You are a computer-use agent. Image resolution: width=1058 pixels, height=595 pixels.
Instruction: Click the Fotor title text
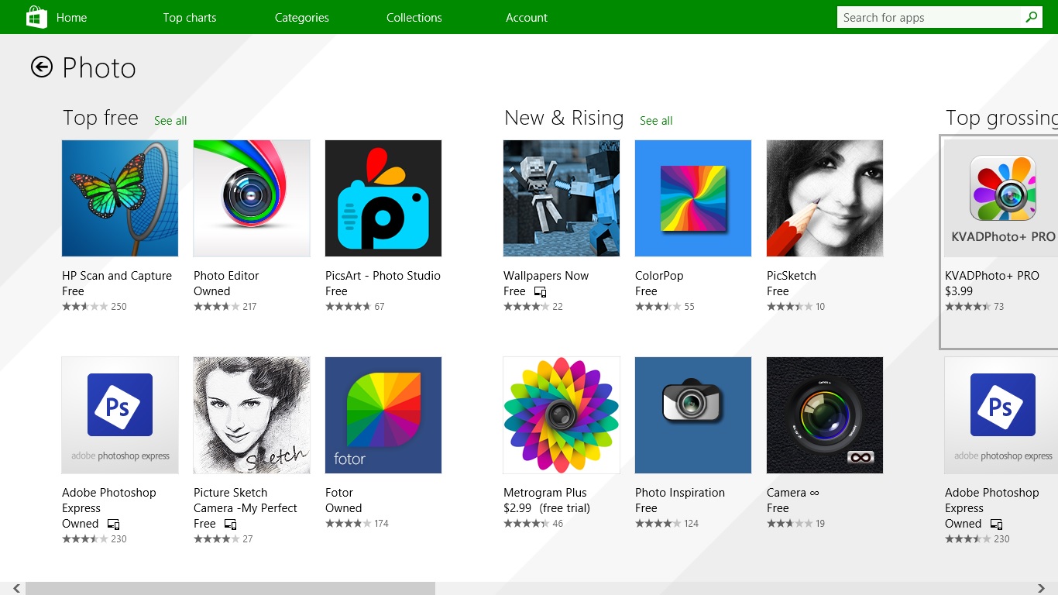click(339, 493)
